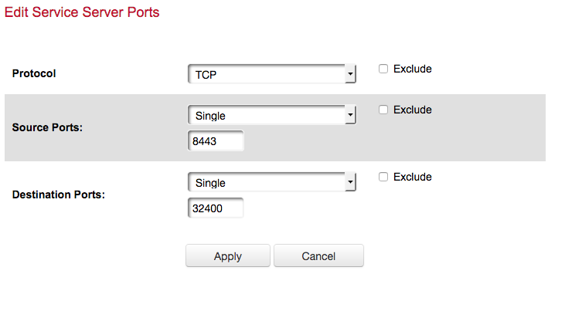Cancel the port editing dialog
Viewport: 565px width, 318px height.
pos(318,256)
